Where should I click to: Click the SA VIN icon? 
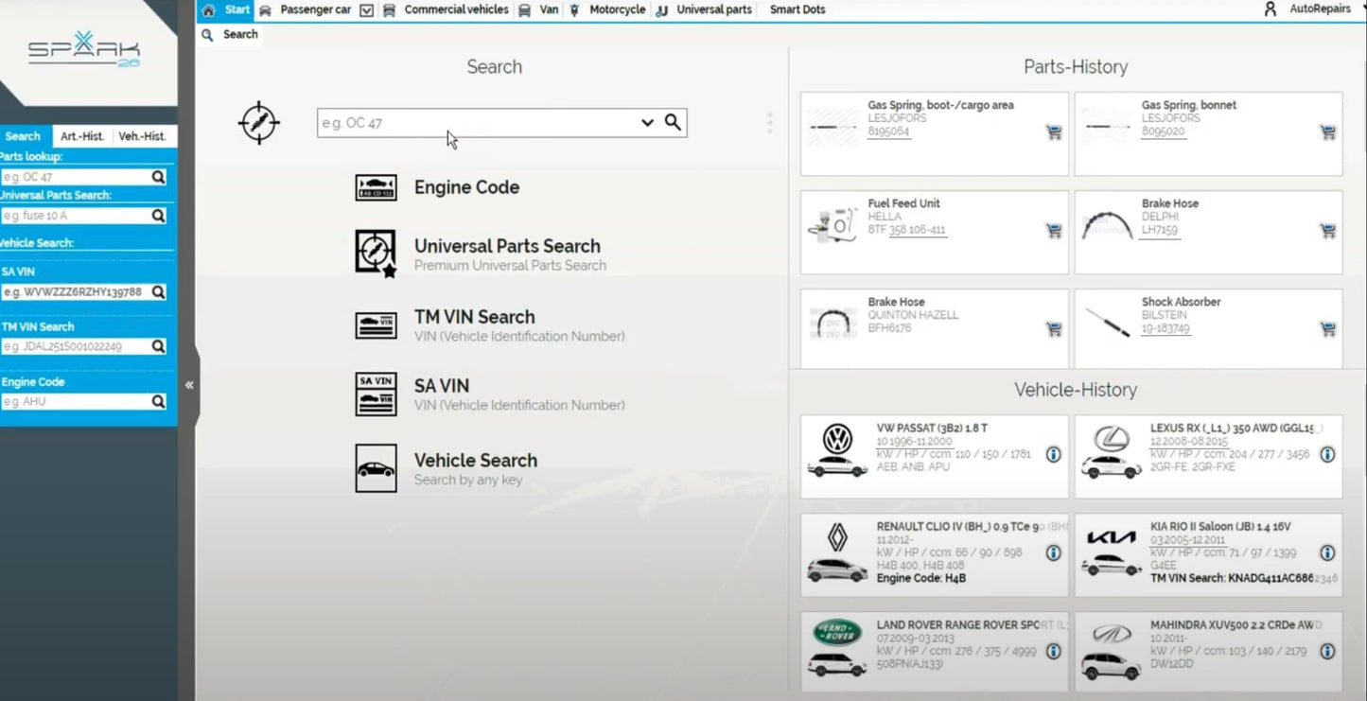(376, 394)
